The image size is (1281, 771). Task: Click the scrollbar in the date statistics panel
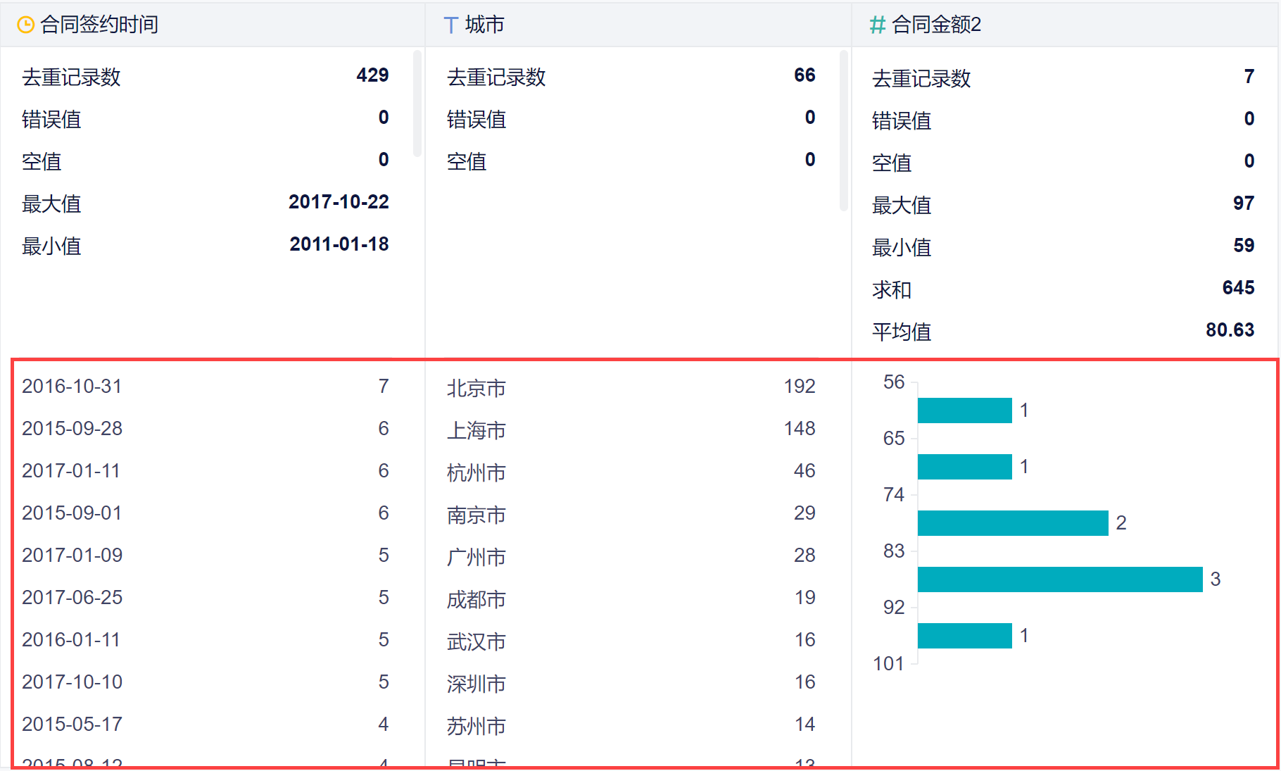click(x=417, y=104)
